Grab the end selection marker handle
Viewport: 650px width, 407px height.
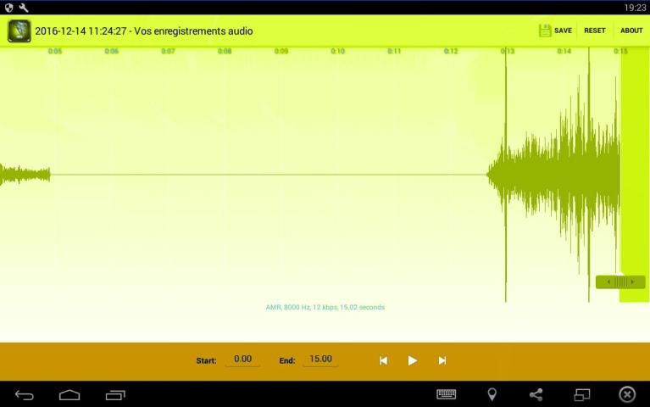[620, 282]
